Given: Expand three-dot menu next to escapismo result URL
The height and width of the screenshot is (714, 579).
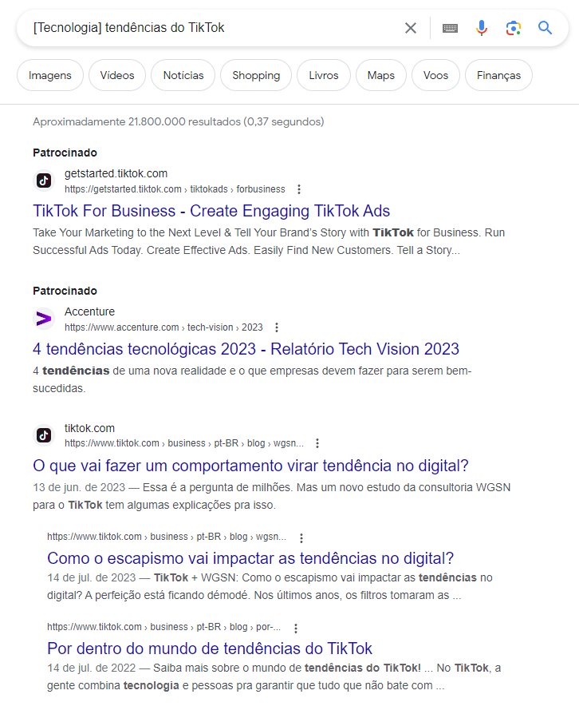Looking at the screenshot, I should [301, 537].
